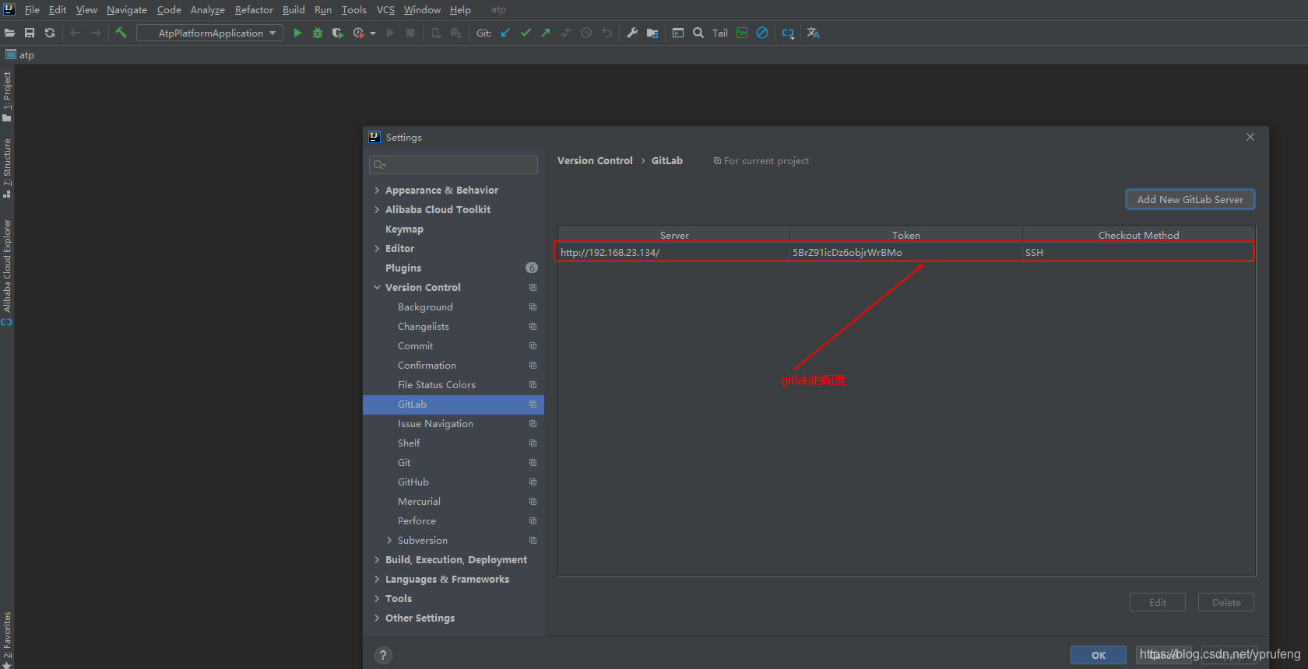
Task: Click Add New GitLab Server button
Action: pos(1190,199)
